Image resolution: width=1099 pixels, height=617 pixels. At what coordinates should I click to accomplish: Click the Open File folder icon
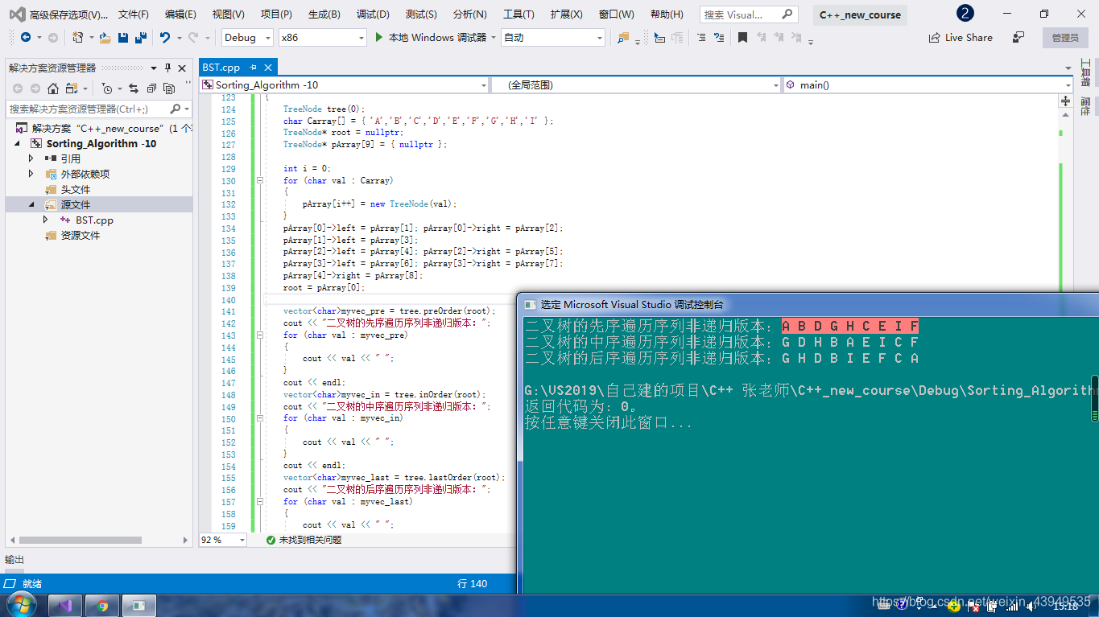click(105, 37)
